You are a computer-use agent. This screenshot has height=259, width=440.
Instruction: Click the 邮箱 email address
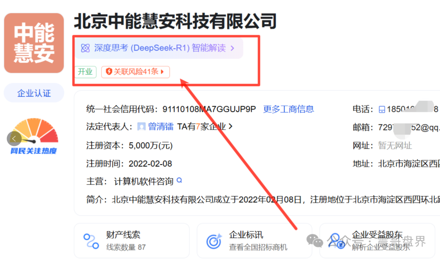(409, 128)
